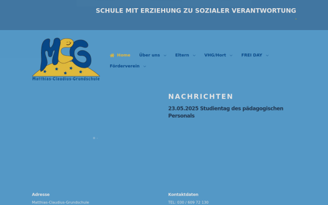Image resolution: width=328 pixels, height=205 pixels.
Task: Open the Über uns menu
Action: (149, 55)
